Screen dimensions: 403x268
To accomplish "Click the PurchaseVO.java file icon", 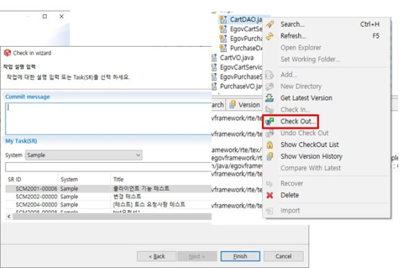I will (214, 86).
